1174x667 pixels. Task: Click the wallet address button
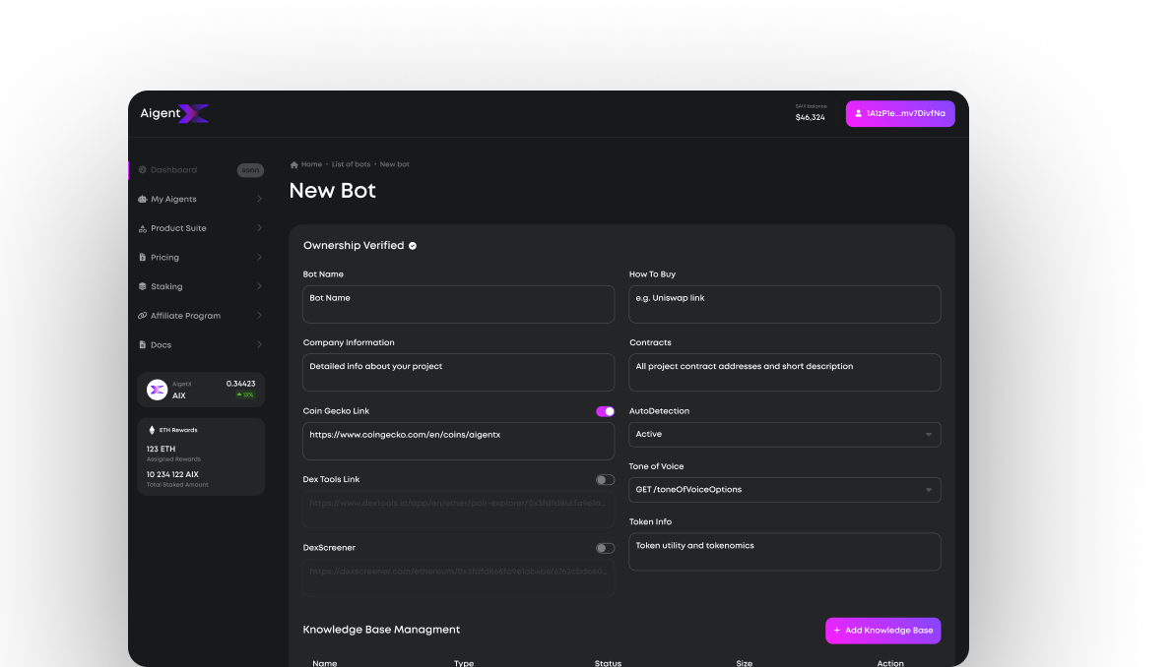coord(899,114)
